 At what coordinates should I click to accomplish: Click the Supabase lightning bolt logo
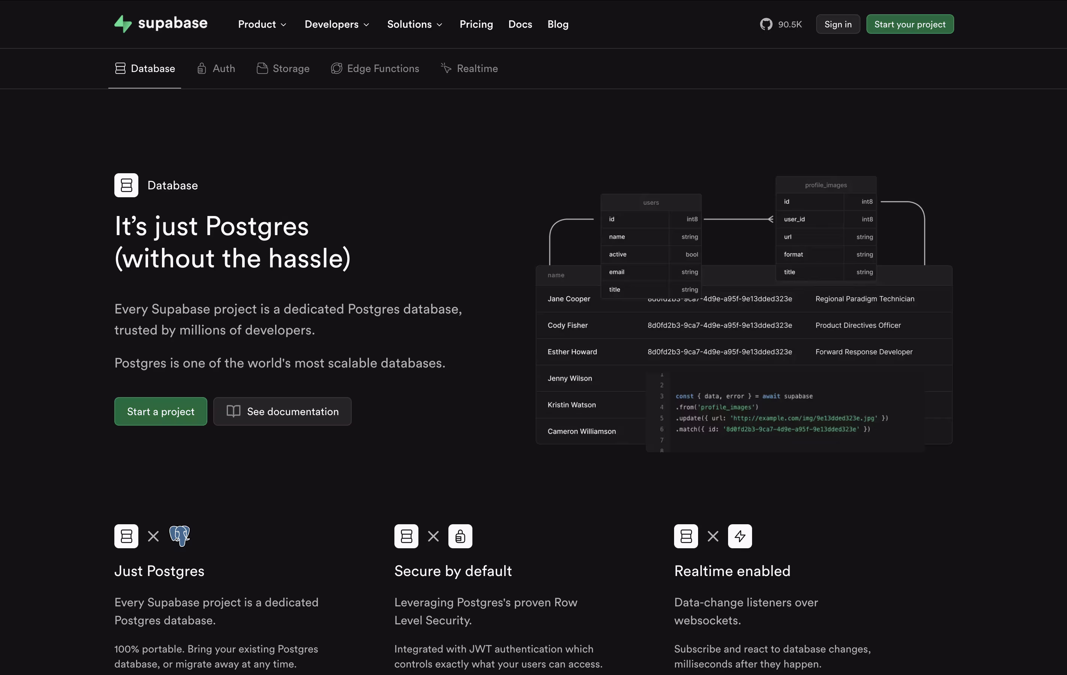tap(123, 24)
